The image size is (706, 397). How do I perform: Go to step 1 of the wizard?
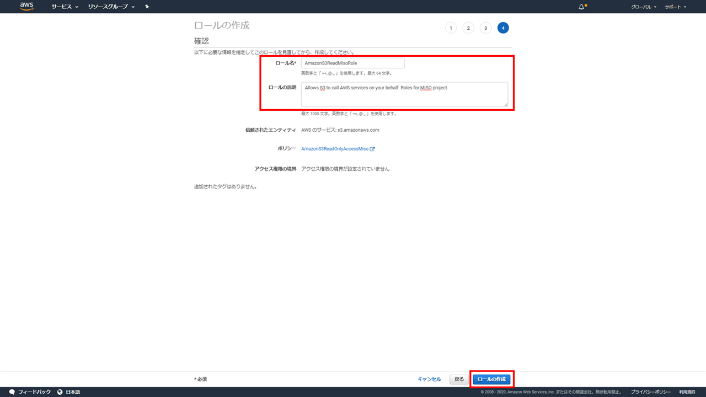451,28
